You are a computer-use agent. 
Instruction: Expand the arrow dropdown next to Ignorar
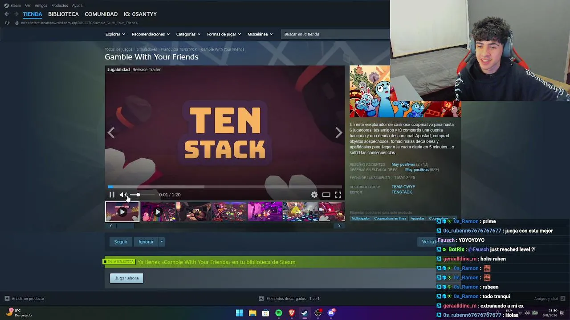point(162,242)
